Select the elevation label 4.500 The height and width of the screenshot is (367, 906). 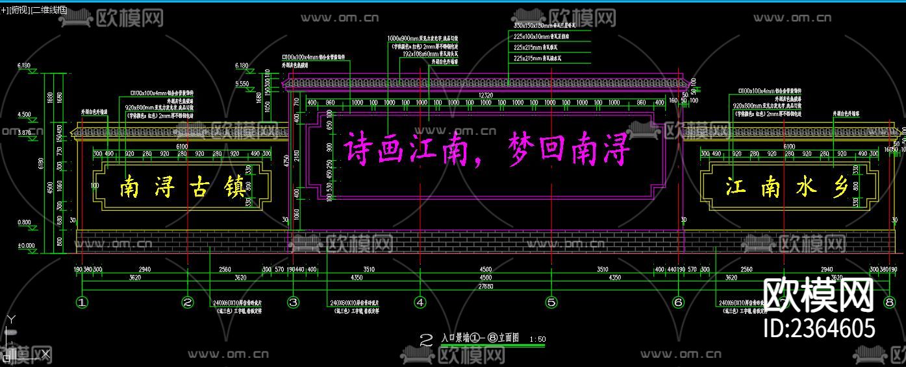[25, 115]
